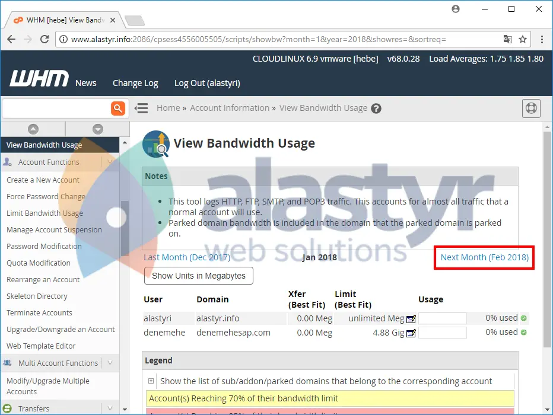Go back in browser history
Screen dimensions: 553x415
pos(11,39)
